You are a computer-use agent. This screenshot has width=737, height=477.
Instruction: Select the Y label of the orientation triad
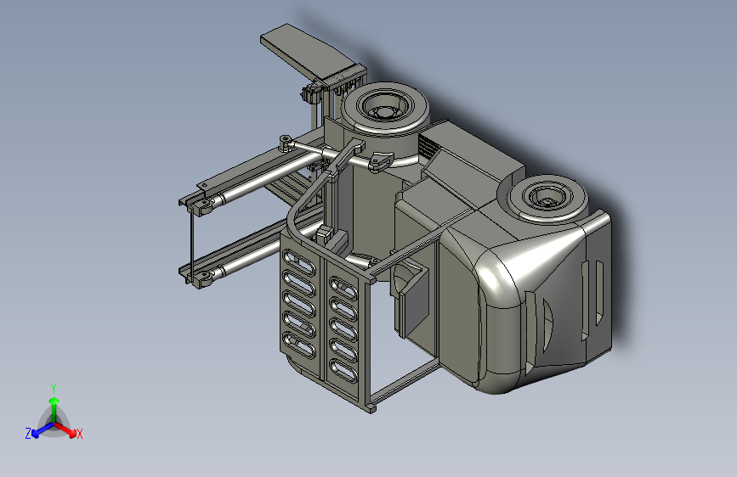54,389
